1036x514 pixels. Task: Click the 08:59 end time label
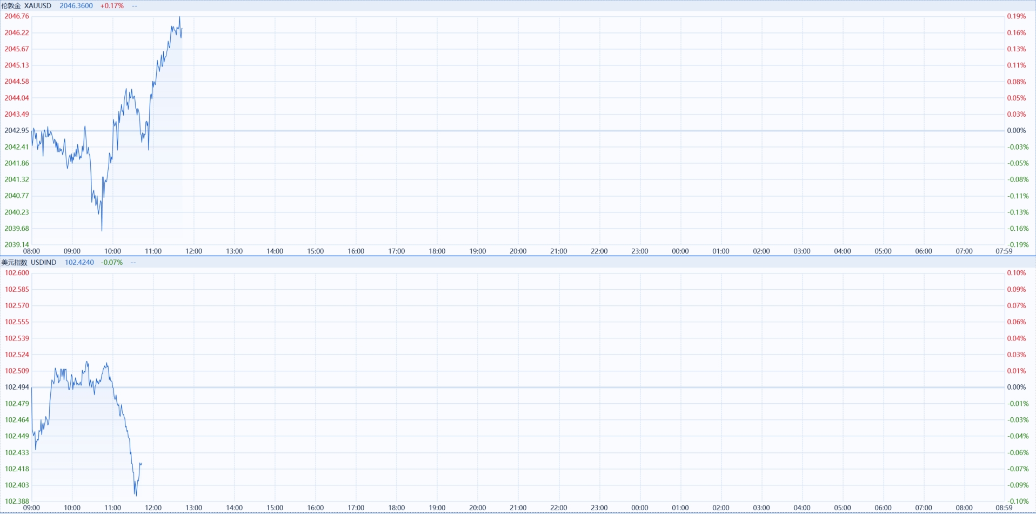coord(1004,508)
